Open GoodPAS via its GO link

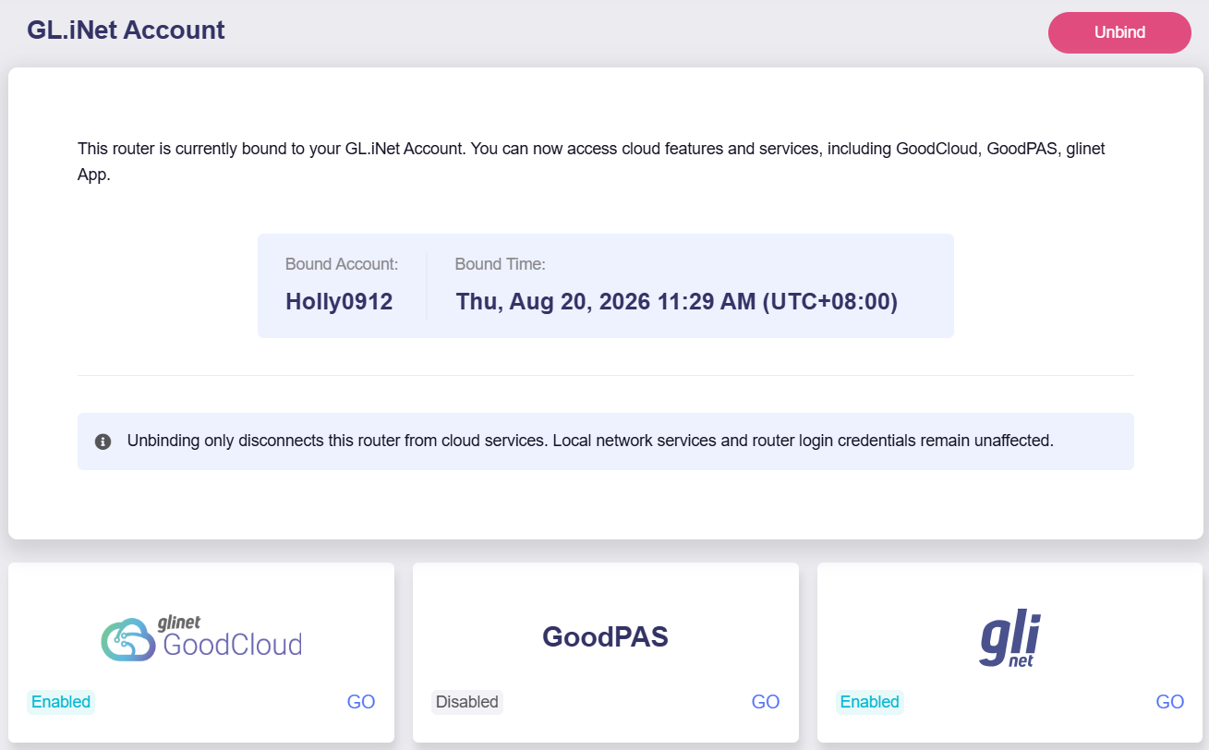point(766,702)
